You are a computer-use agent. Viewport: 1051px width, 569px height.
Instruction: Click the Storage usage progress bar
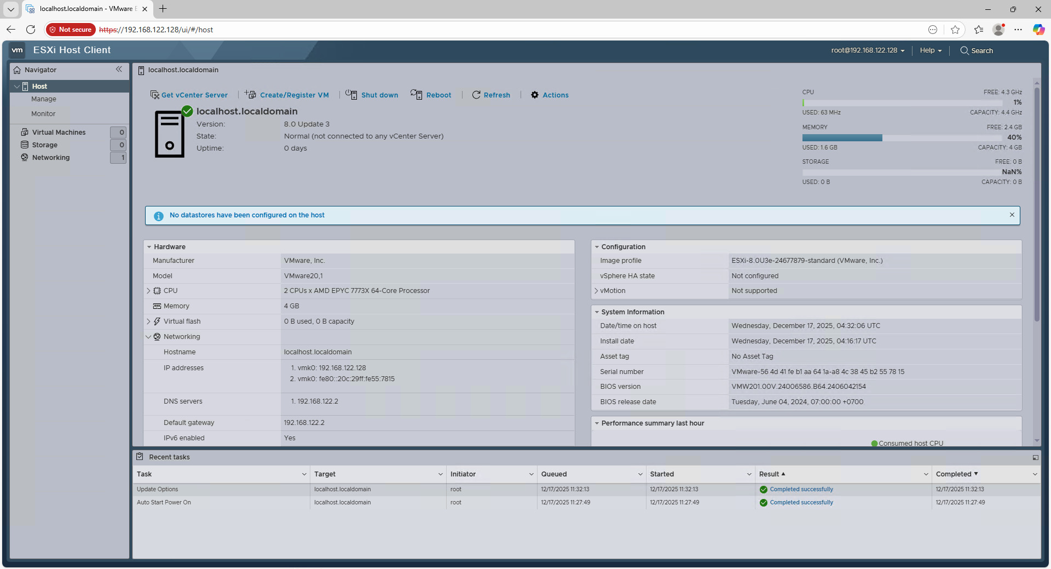(x=902, y=173)
